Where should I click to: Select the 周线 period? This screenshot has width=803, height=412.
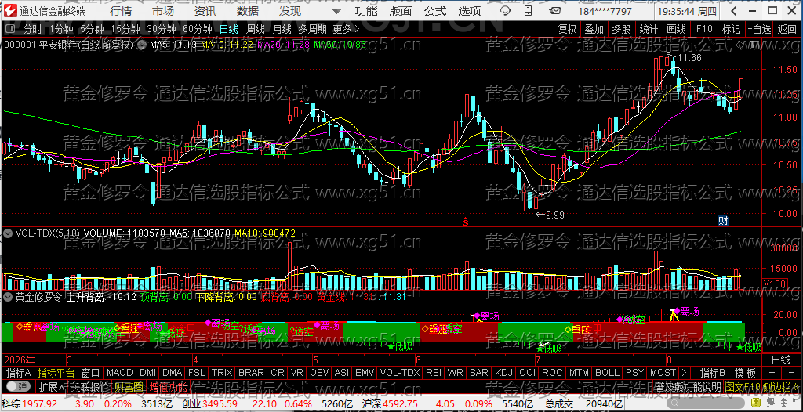[x=256, y=29]
